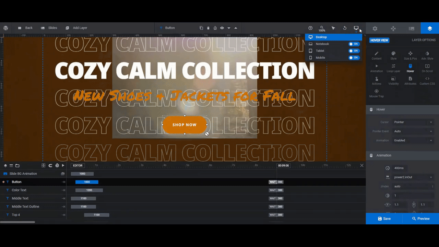Open the WordPress logo menu

tap(6, 28)
